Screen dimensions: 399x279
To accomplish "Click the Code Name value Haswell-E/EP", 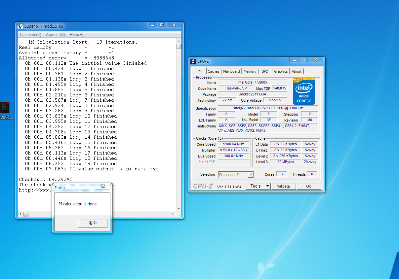I will (236, 88).
